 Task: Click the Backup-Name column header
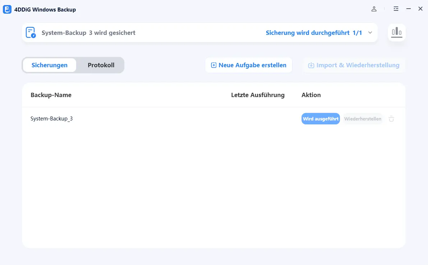tap(51, 95)
